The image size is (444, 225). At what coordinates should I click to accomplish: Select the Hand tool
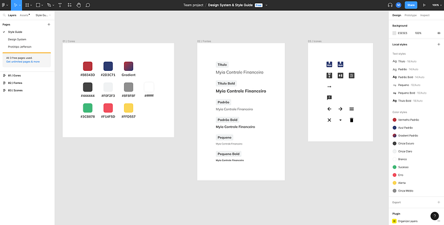[x=79, y=5]
